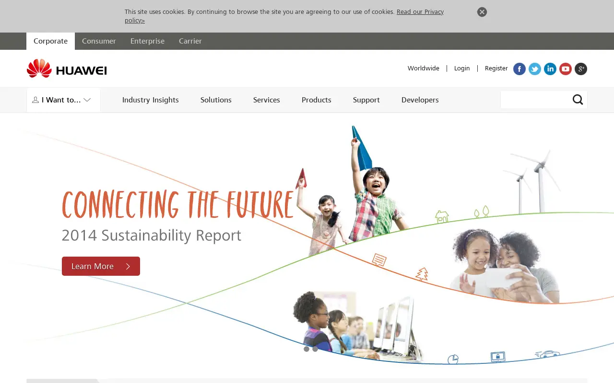Viewport: 614px width, 383px height.
Task: Open Huawei's YouTube channel icon
Action: (566, 69)
